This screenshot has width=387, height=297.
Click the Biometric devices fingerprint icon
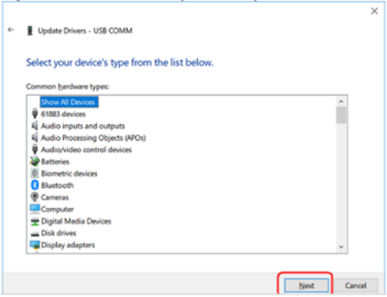pos(34,173)
